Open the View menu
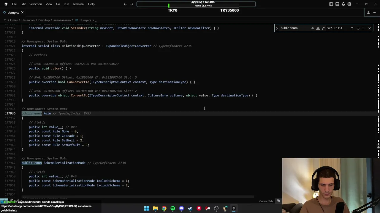Image resolution: width=380 pixels, height=213 pixels. [x=49, y=4]
